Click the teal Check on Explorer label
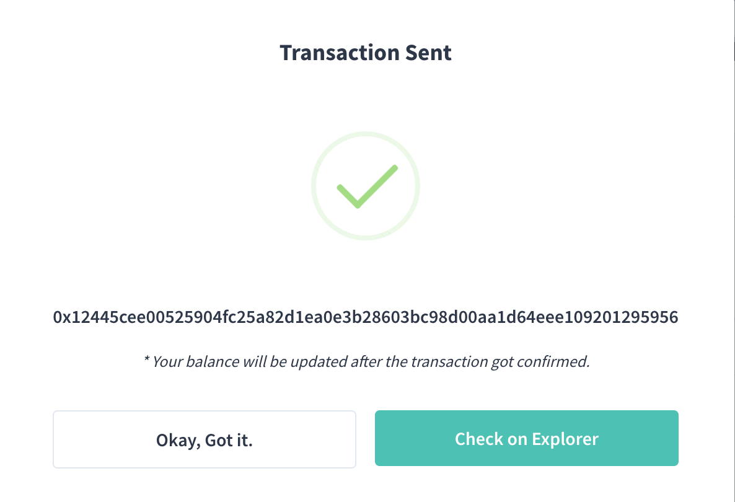This screenshot has width=735, height=502. tap(526, 438)
